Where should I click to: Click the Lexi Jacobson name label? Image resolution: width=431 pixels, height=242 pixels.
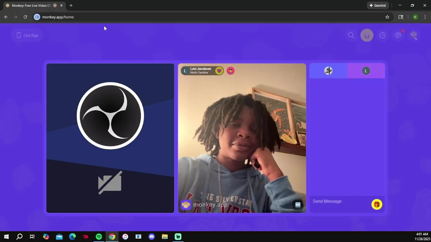(201, 69)
